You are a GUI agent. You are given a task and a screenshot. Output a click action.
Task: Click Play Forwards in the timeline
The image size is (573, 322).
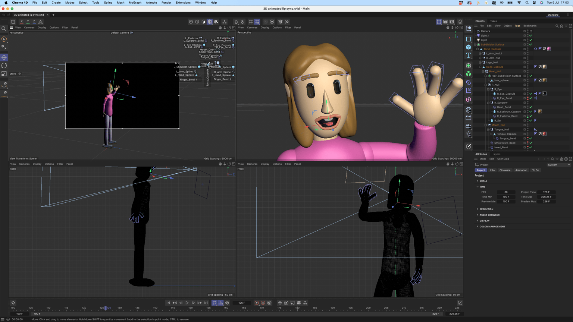[x=187, y=303]
